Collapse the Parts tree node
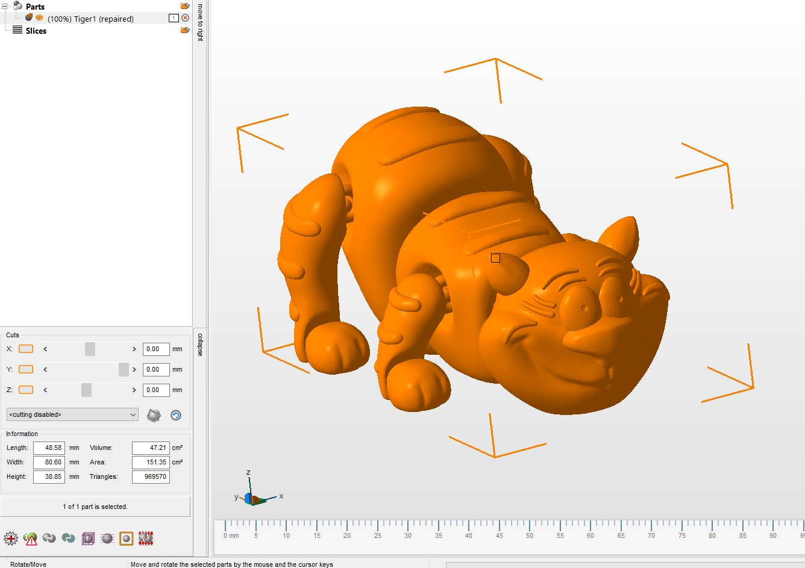This screenshot has height=568, width=805. pos(5,6)
